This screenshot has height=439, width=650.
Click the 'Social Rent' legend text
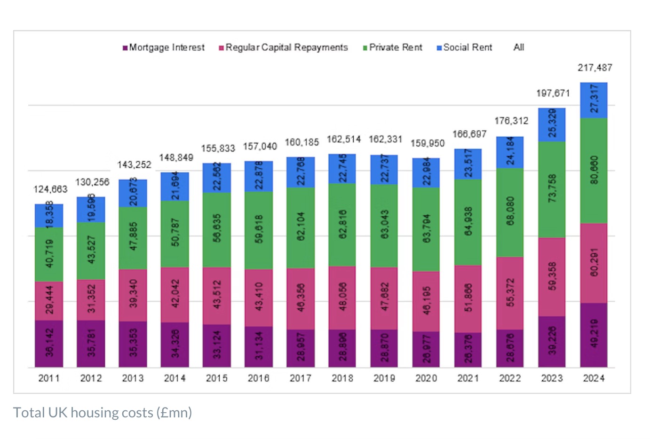pyautogui.click(x=468, y=47)
